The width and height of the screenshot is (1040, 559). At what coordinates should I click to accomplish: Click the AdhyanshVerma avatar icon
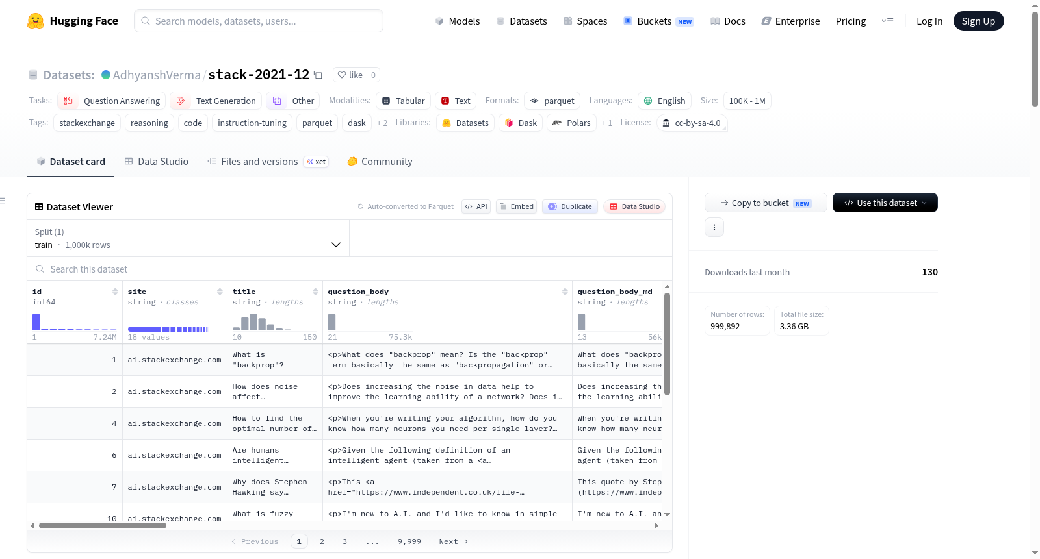click(106, 75)
